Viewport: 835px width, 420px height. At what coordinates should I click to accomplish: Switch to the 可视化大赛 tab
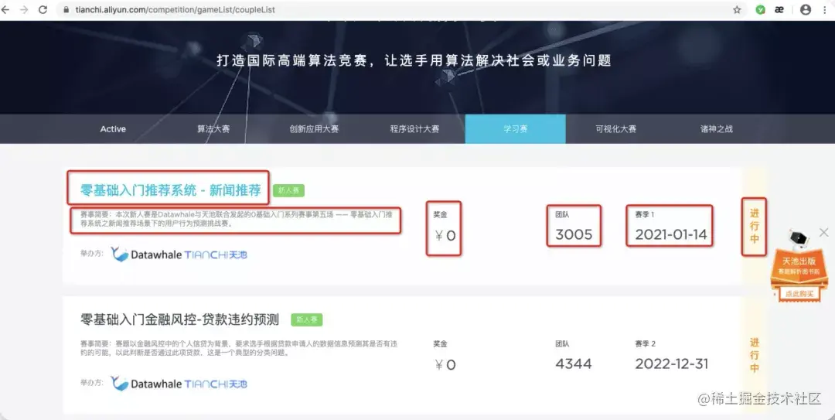tap(616, 129)
